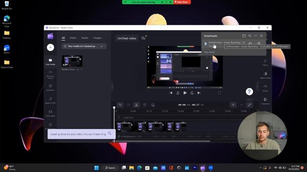Click the scissors split tool
Viewport: 307px width, 172px height.
tap(136, 105)
